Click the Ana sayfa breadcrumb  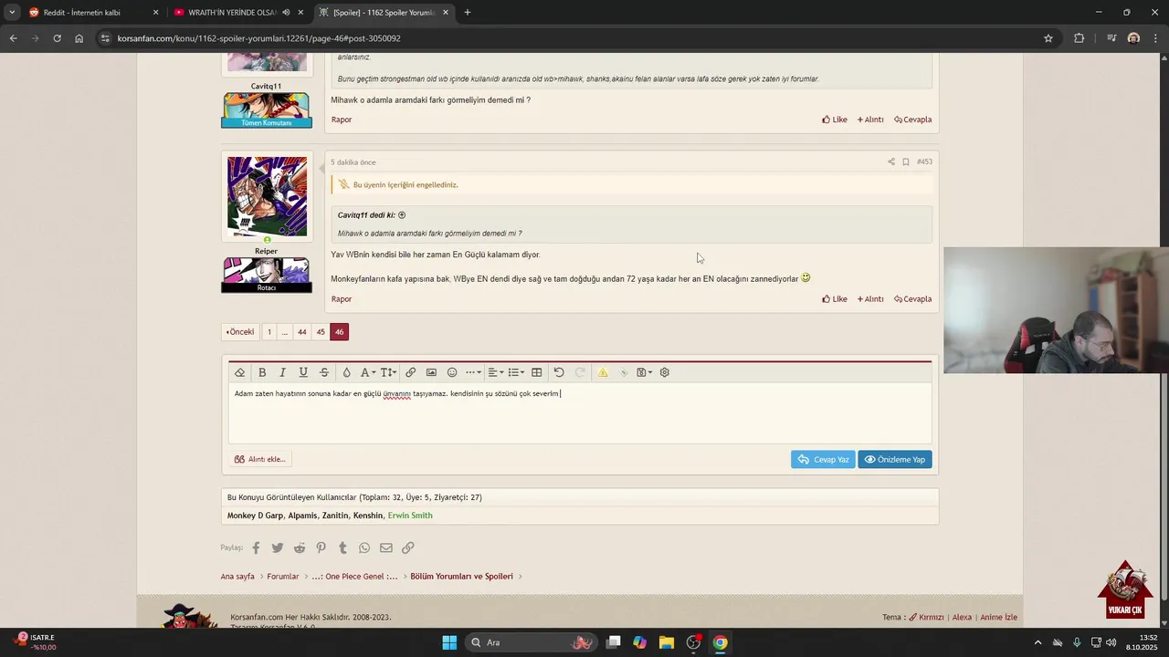click(x=237, y=577)
